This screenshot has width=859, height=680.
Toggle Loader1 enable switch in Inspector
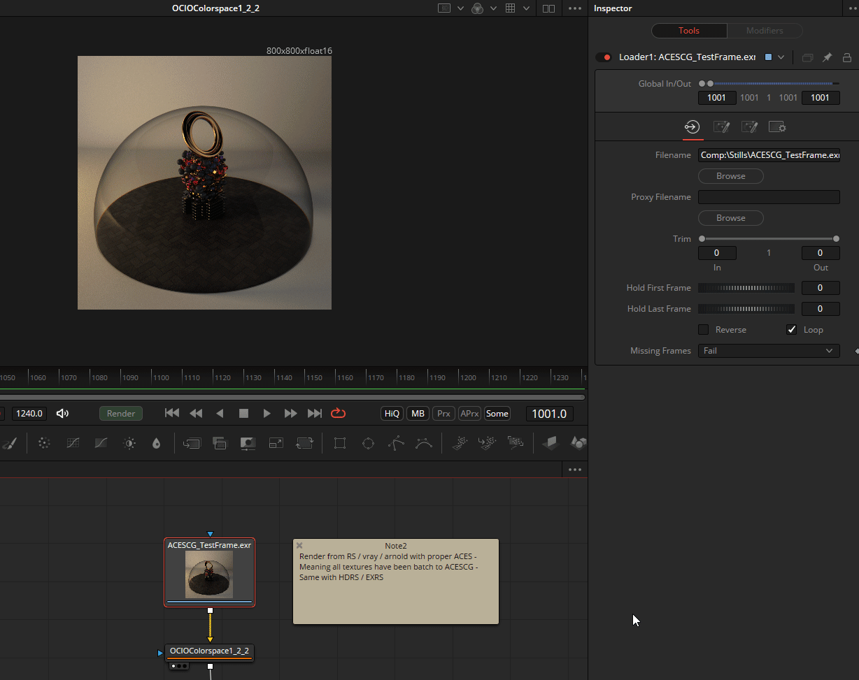pyautogui.click(x=603, y=57)
